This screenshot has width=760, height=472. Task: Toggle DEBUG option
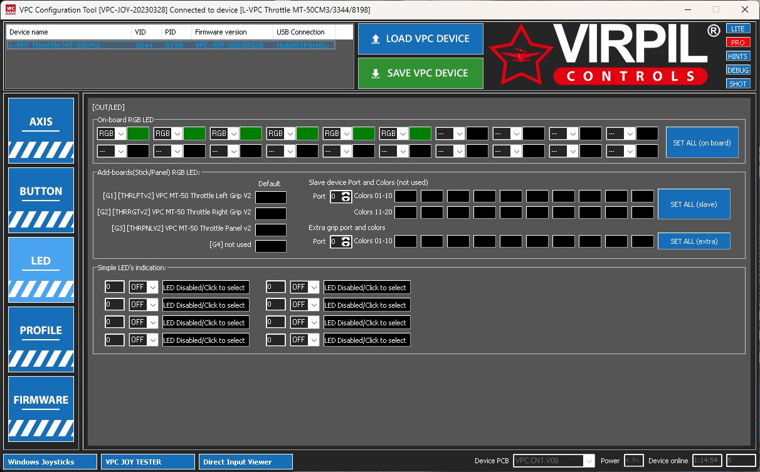point(738,70)
